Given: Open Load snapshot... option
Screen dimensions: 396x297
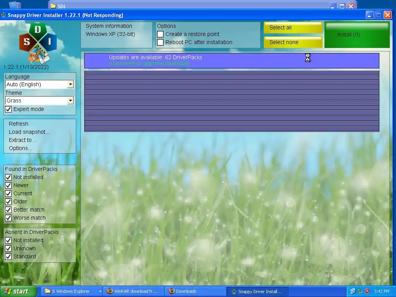Looking at the screenshot, I should (x=29, y=132).
